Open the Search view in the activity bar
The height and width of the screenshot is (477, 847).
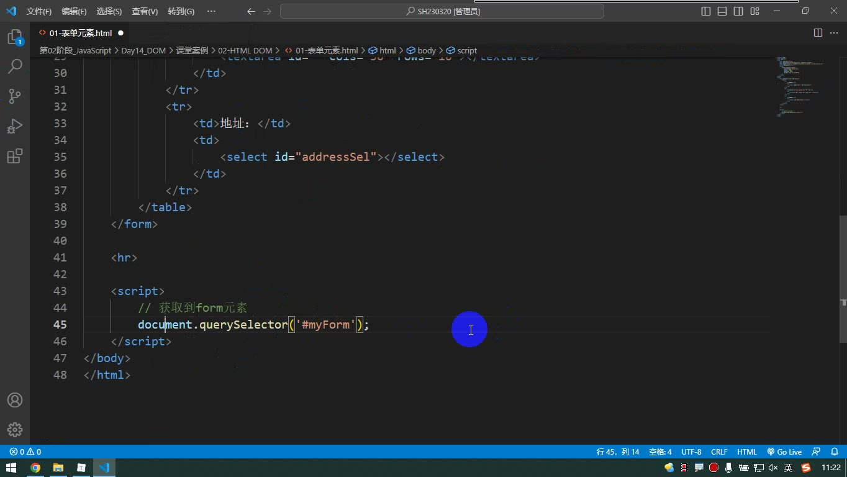pyautogui.click(x=15, y=66)
